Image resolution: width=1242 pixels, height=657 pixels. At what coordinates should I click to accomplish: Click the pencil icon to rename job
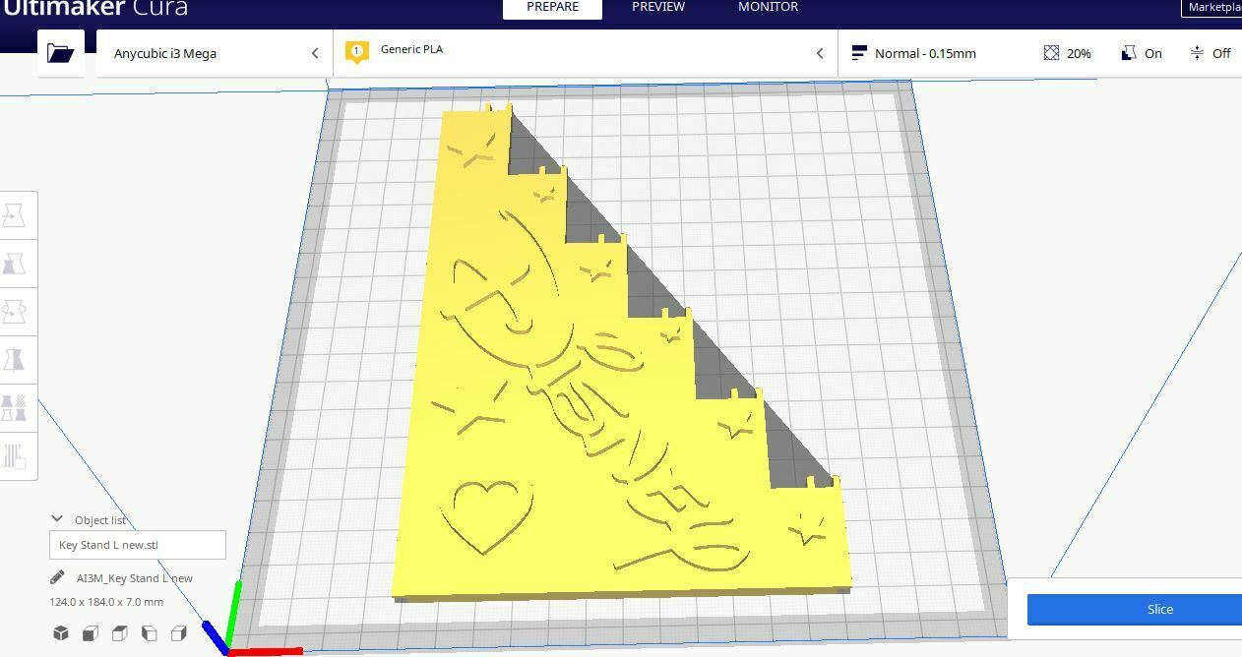(57, 578)
